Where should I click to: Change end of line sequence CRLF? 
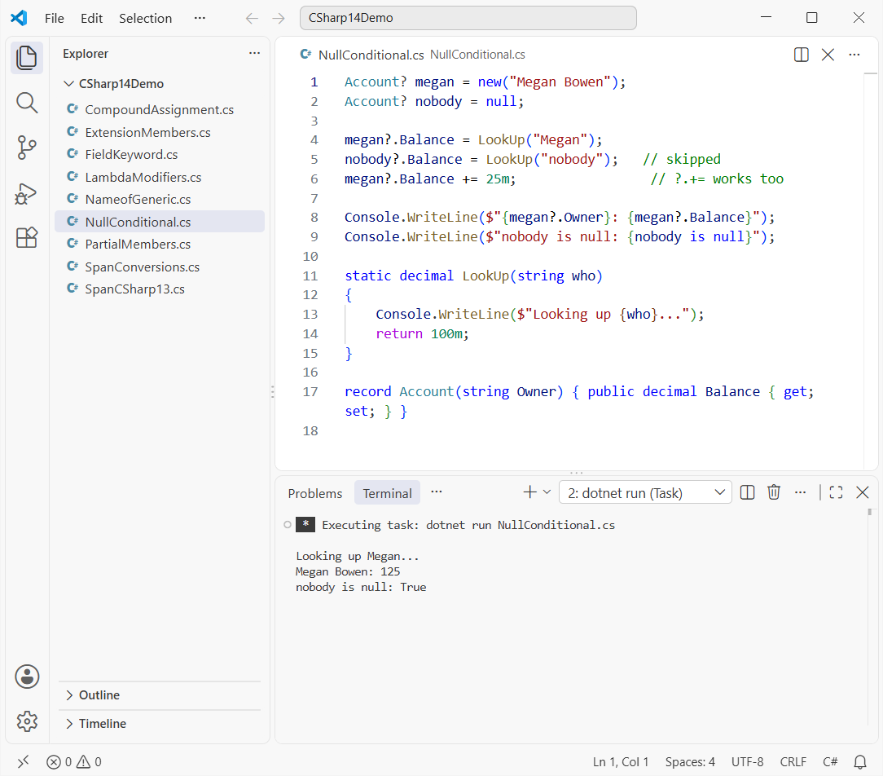(x=793, y=762)
